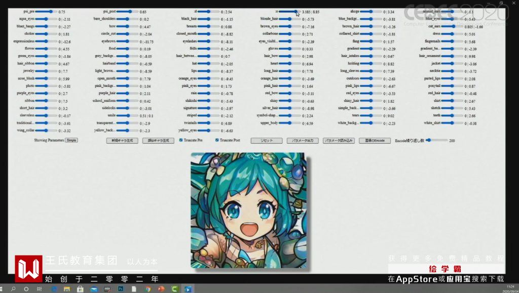Adjust the school_uniform slider
Viewport: 519px width, 293px height.
coord(127,101)
